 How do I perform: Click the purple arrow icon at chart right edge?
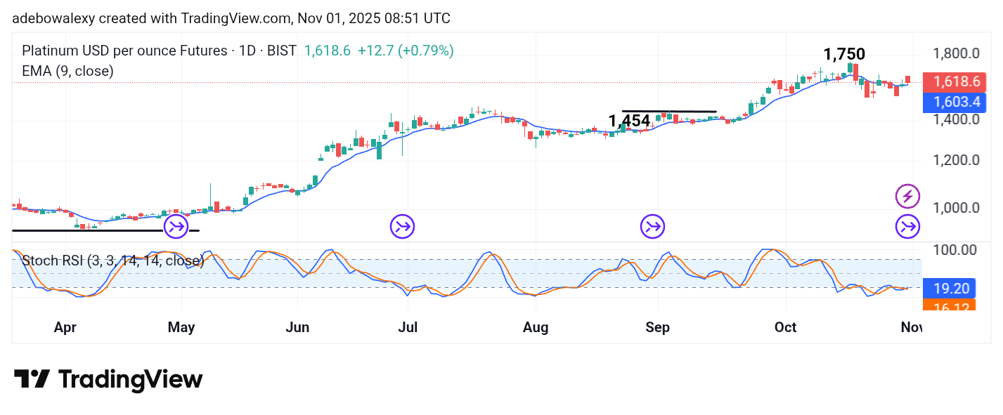(x=907, y=226)
